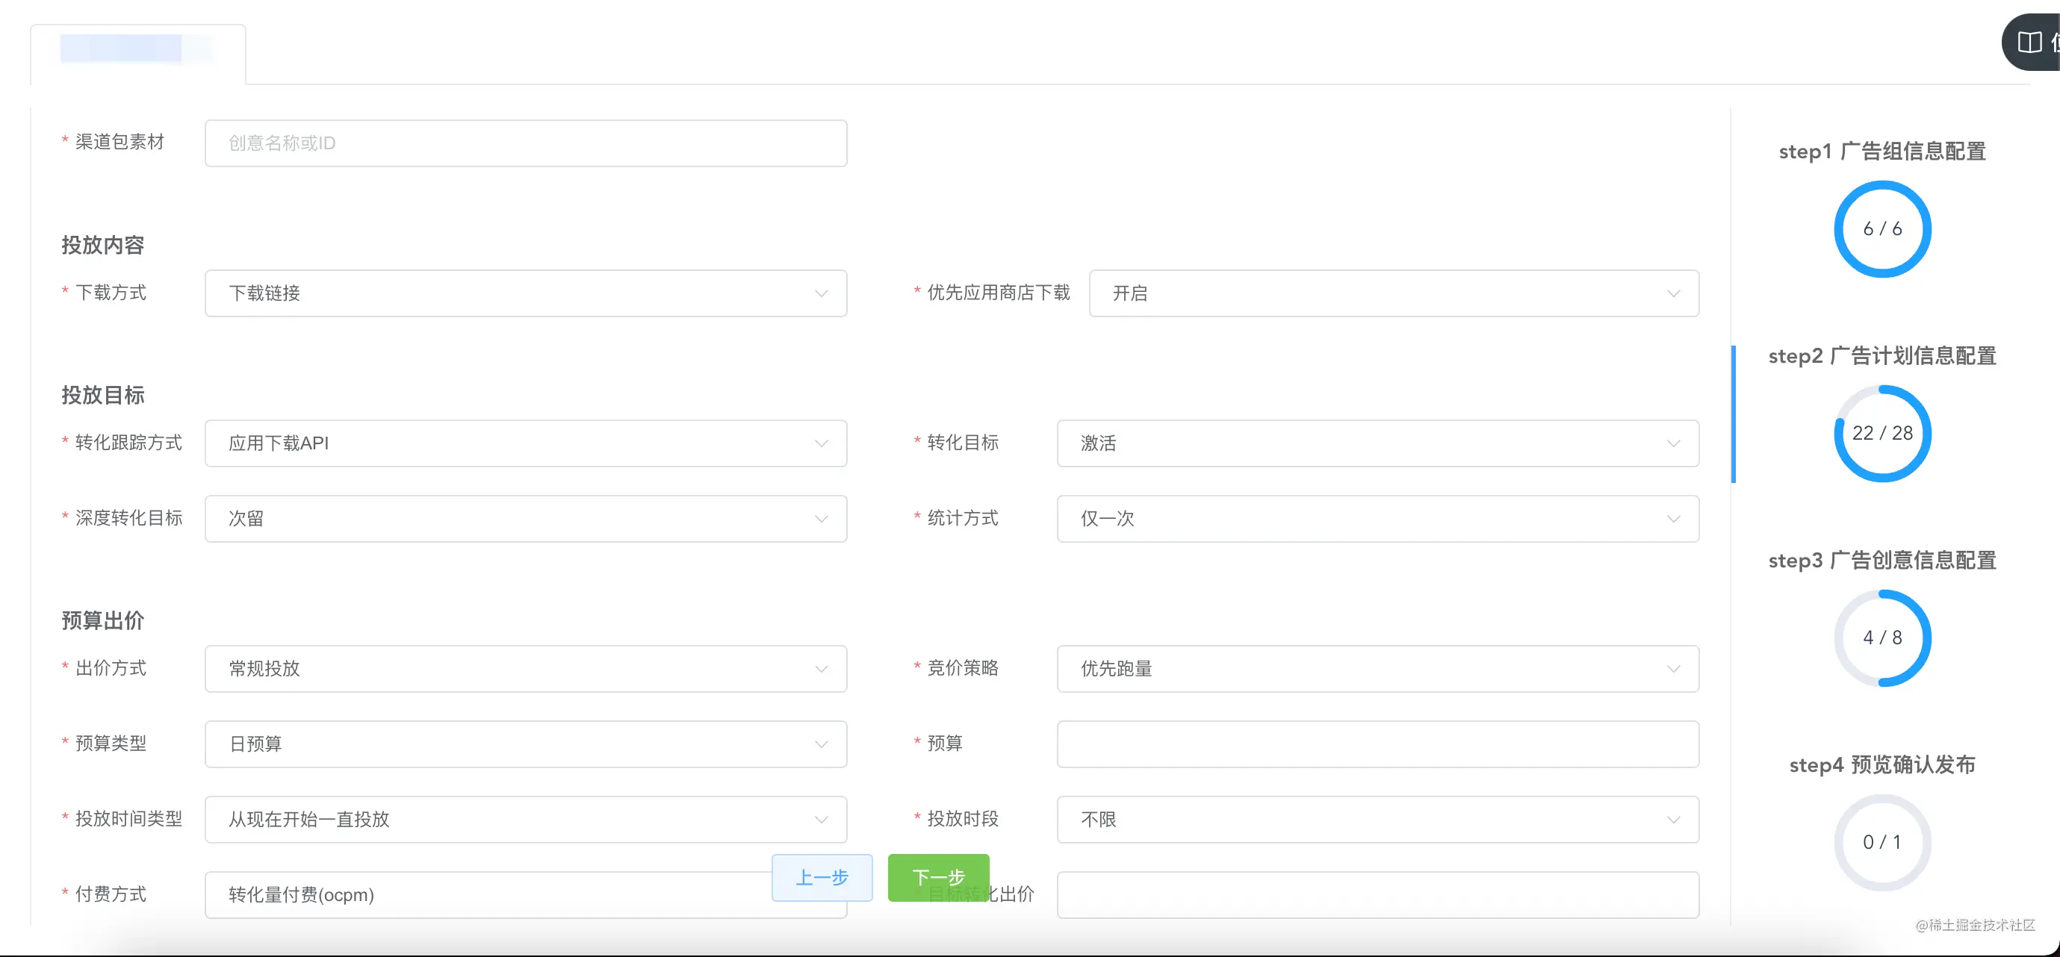Expand the 统计方式 dropdown arrow
2060x957 pixels.
1672,519
